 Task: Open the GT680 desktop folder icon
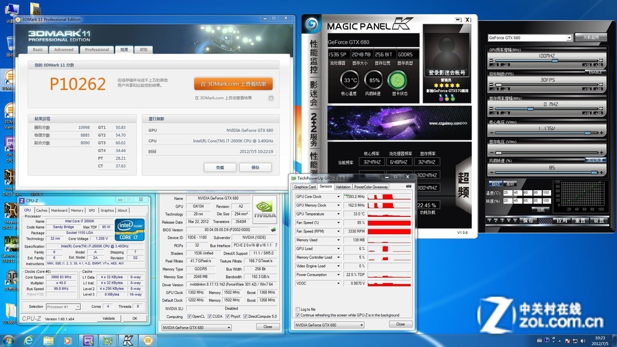click(10, 314)
